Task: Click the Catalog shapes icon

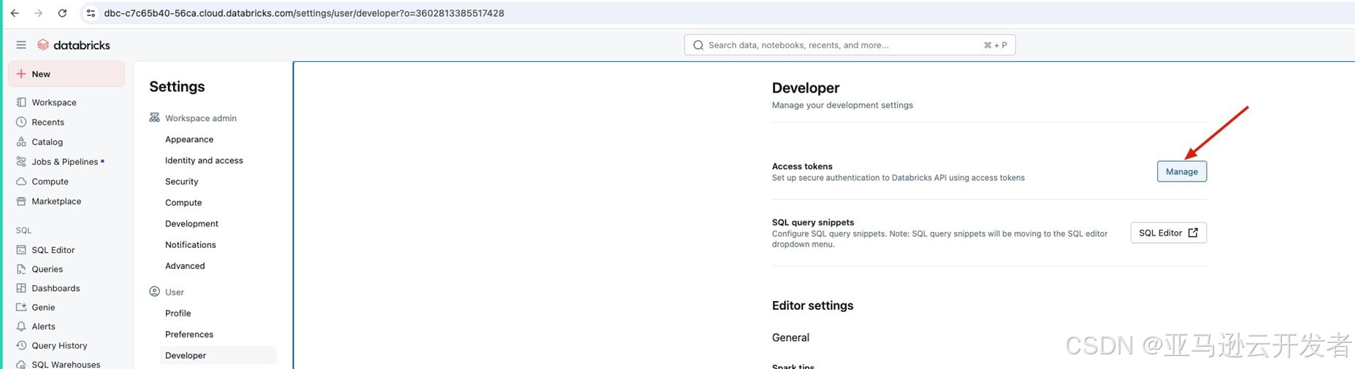Action: click(x=21, y=142)
